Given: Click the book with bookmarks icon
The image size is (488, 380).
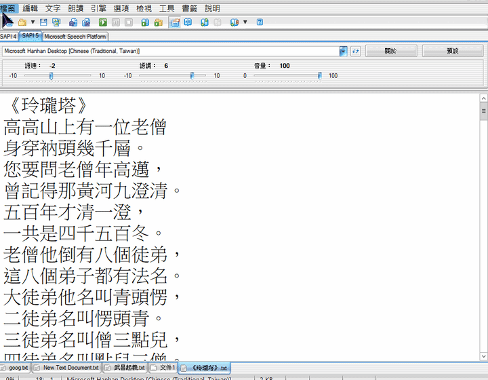Looking at the screenshot, I should 235,22.
